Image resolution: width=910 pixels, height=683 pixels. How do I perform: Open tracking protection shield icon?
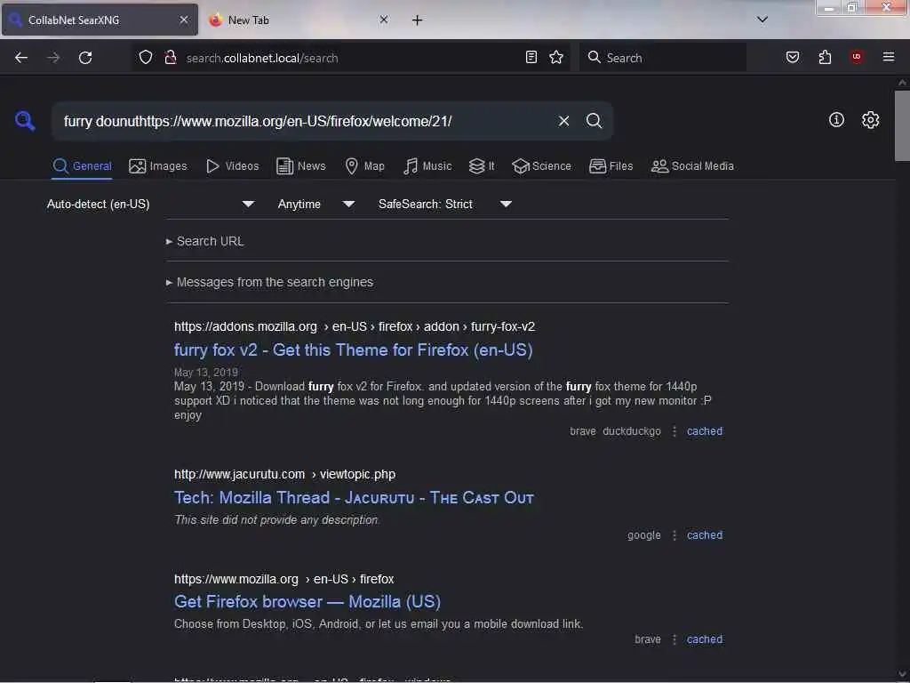click(x=146, y=58)
